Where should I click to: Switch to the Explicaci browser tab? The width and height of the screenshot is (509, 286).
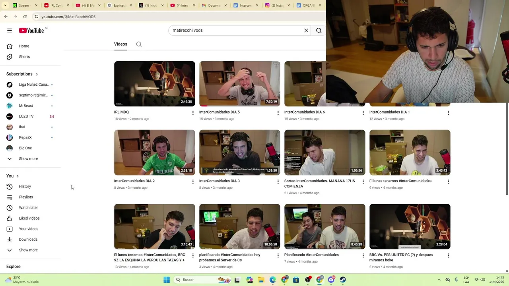point(119,6)
